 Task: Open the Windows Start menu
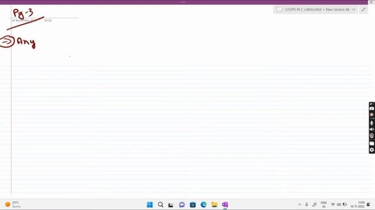[x=150, y=205]
